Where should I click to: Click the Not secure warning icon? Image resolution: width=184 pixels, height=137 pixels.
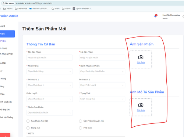(4, 3)
